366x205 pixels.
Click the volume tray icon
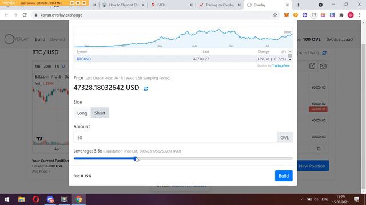(316, 199)
